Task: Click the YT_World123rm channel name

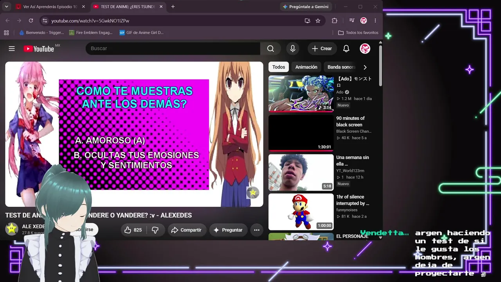Action: pos(350,171)
